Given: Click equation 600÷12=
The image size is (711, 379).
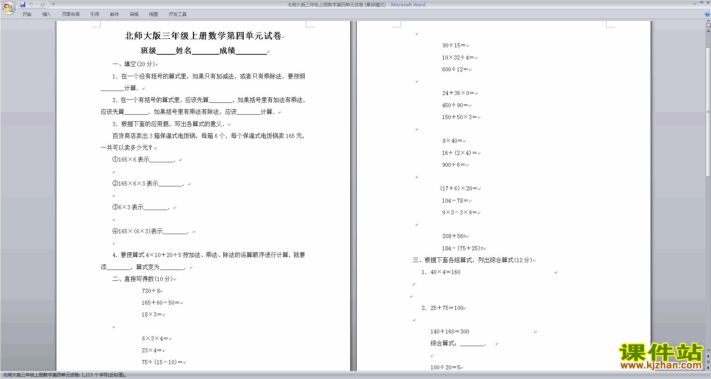Looking at the screenshot, I should pyautogui.click(x=455, y=70).
